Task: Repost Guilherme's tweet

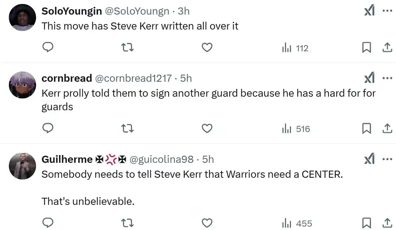Action: tap(128, 223)
